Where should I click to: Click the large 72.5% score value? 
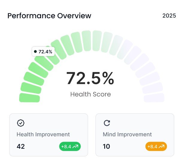tap(90, 78)
